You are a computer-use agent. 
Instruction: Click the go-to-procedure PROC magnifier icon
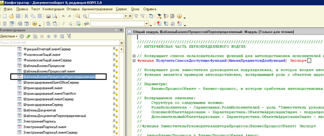pyautogui.click(x=86, y=24)
